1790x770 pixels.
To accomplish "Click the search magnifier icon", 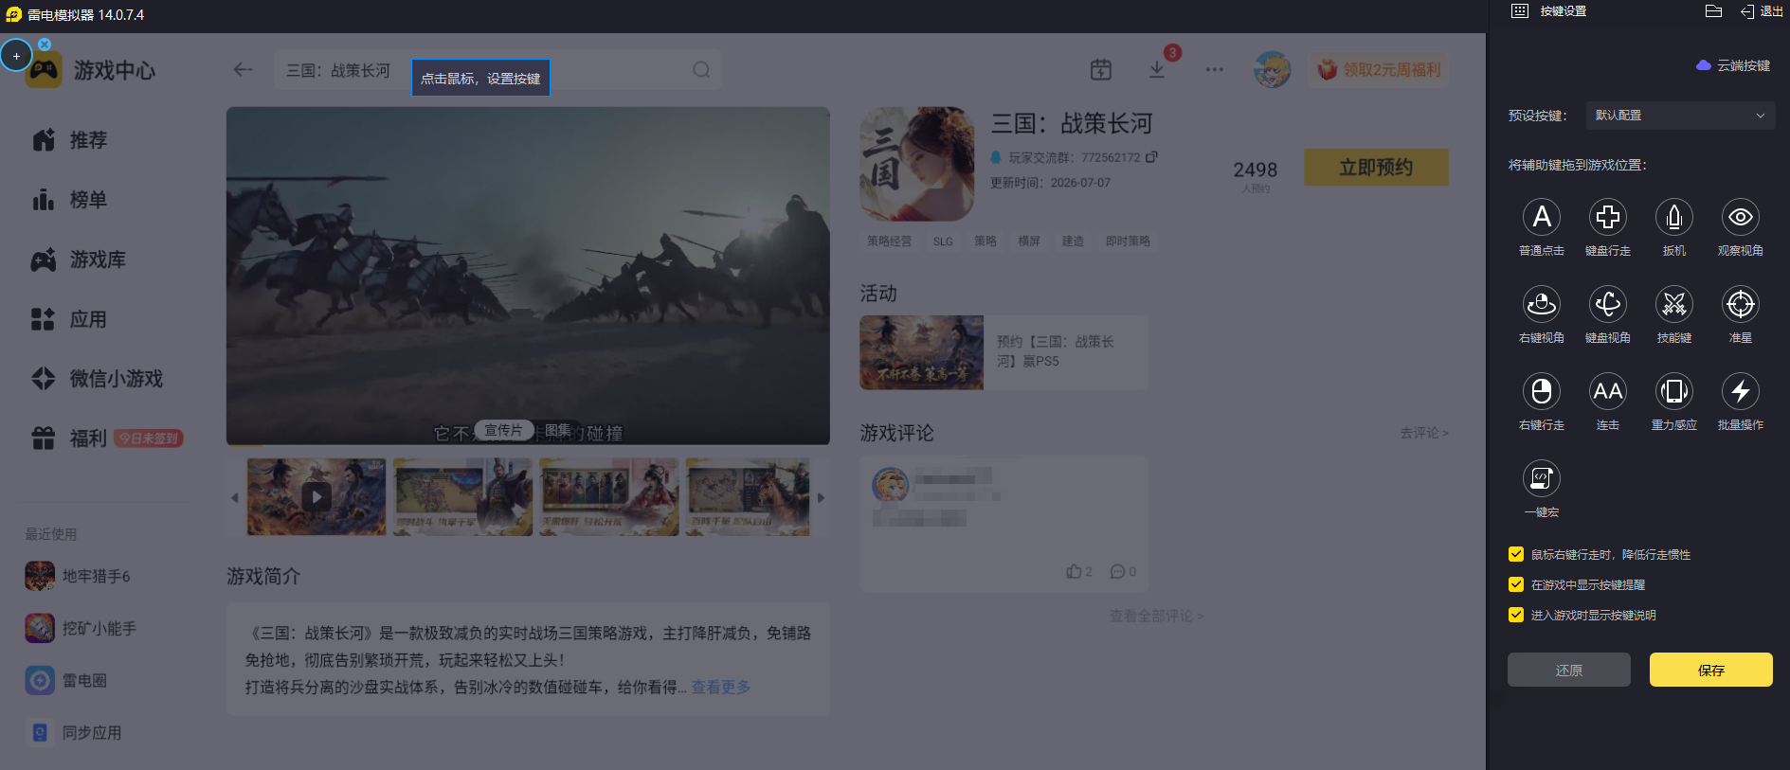I will tap(701, 70).
